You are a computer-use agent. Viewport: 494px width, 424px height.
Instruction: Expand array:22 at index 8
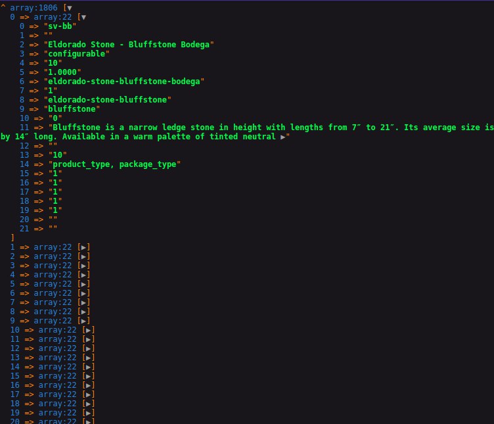[83, 312]
